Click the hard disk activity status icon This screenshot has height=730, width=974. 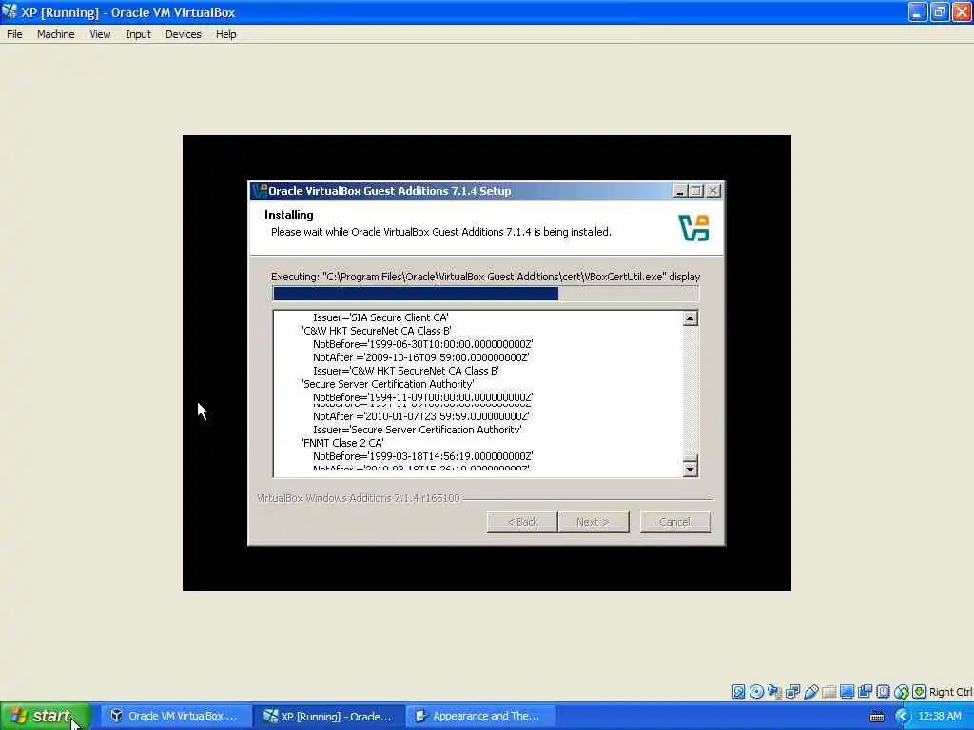click(x=738, y=692)
